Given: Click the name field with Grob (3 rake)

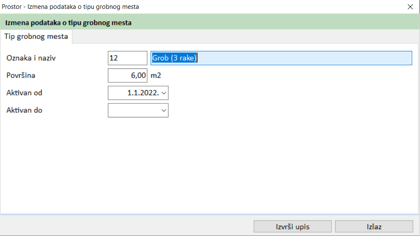Looking at the screenshot, I should (x=281, y=58).
